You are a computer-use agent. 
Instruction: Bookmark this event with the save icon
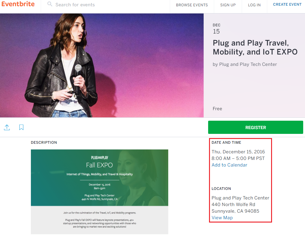(21, 128)
